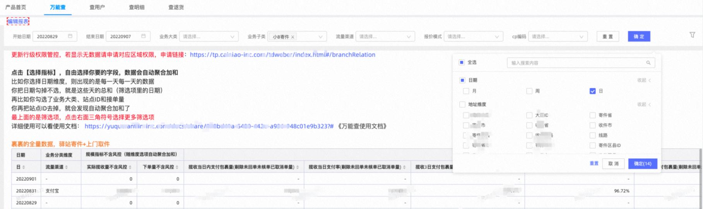Check the 寄件区县ID option
The image size is (703, 209).
[592, 146]
